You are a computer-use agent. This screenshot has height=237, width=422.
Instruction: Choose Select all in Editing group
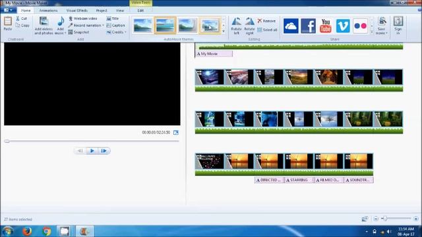267,30
